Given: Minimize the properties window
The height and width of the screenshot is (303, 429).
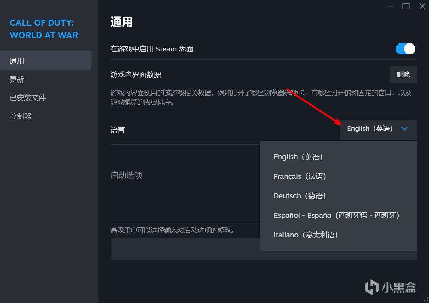Looking at the screenshot, I should 389,7.
